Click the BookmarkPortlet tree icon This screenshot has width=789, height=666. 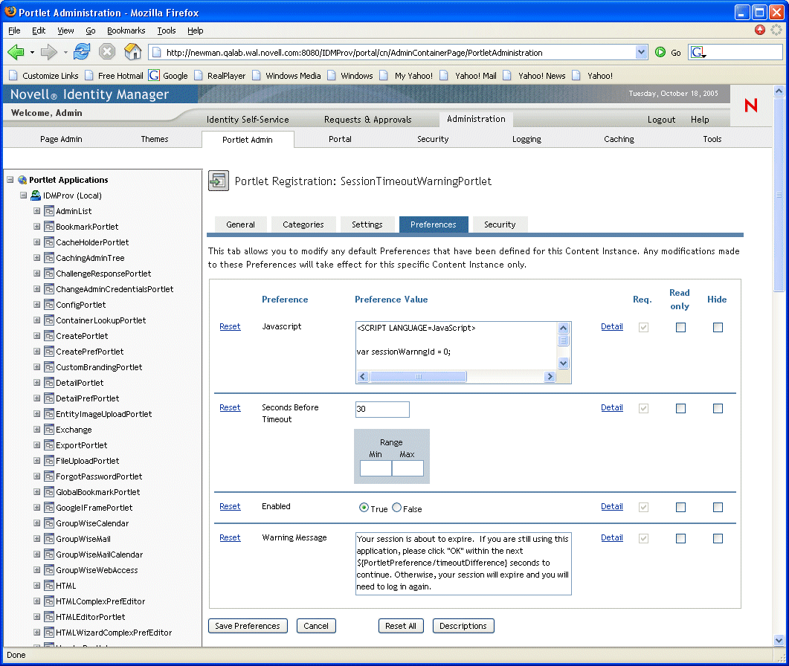49,227
